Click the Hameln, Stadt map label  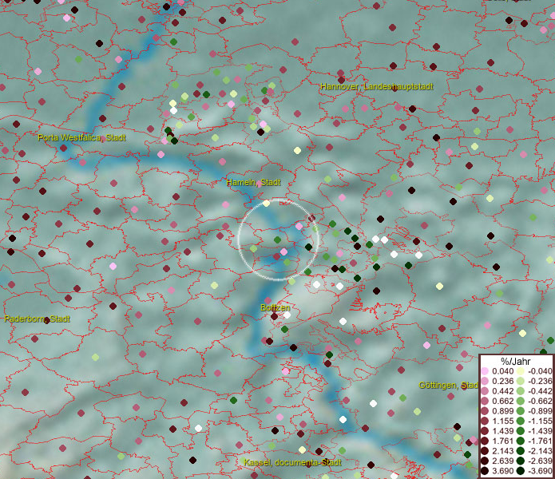tap(253, 183)
